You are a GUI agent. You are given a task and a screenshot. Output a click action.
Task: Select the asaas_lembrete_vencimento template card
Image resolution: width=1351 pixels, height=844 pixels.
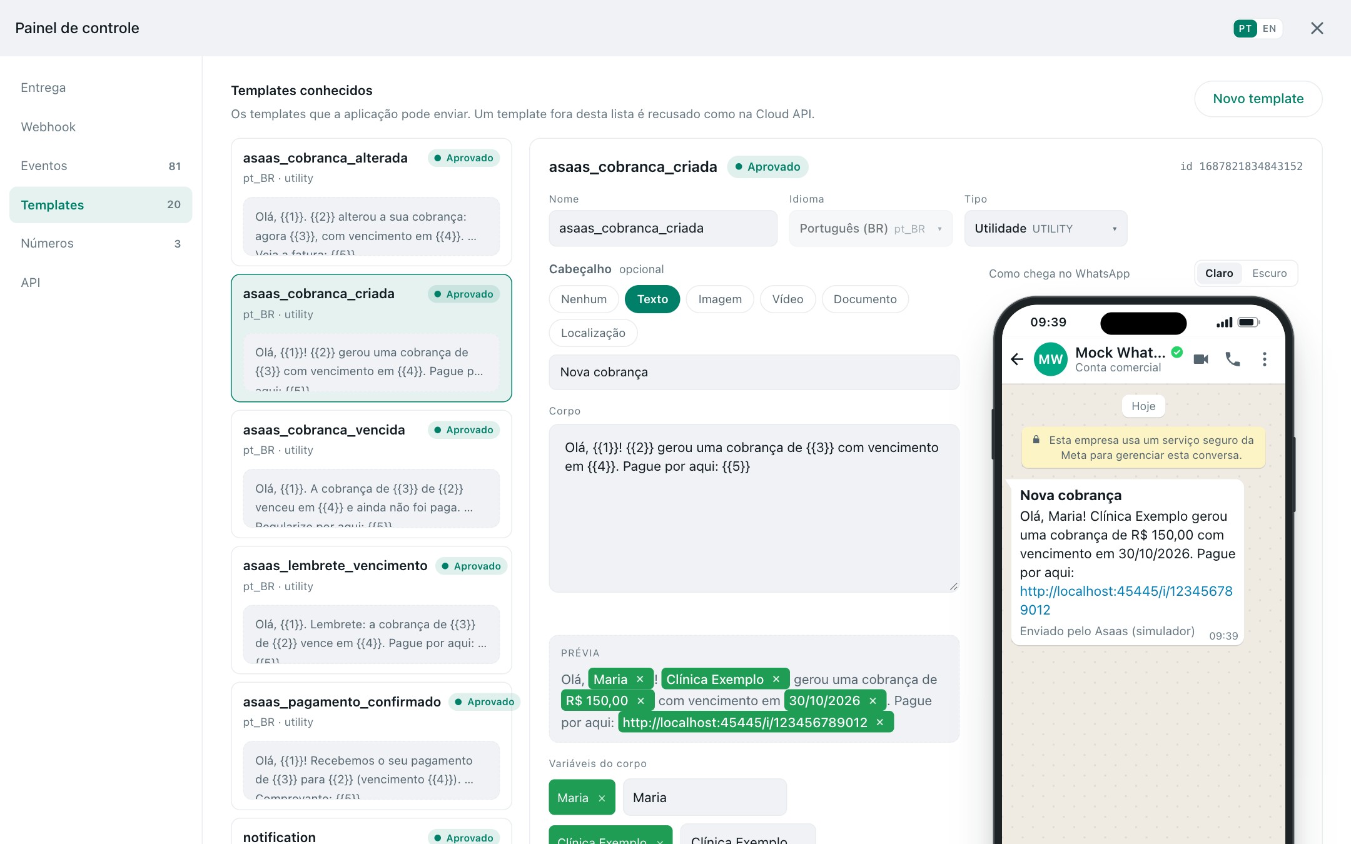(372, 610)
